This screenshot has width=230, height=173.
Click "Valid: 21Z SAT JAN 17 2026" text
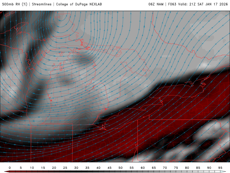pyautogui.click(x=203, y=4)
